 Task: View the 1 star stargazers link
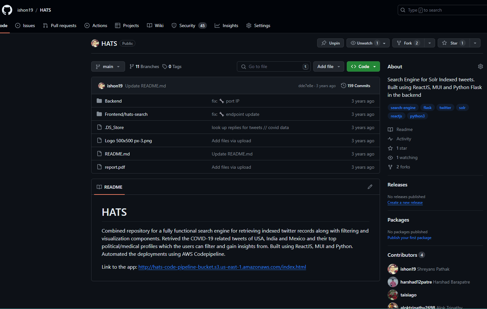(x=397, y=148)
